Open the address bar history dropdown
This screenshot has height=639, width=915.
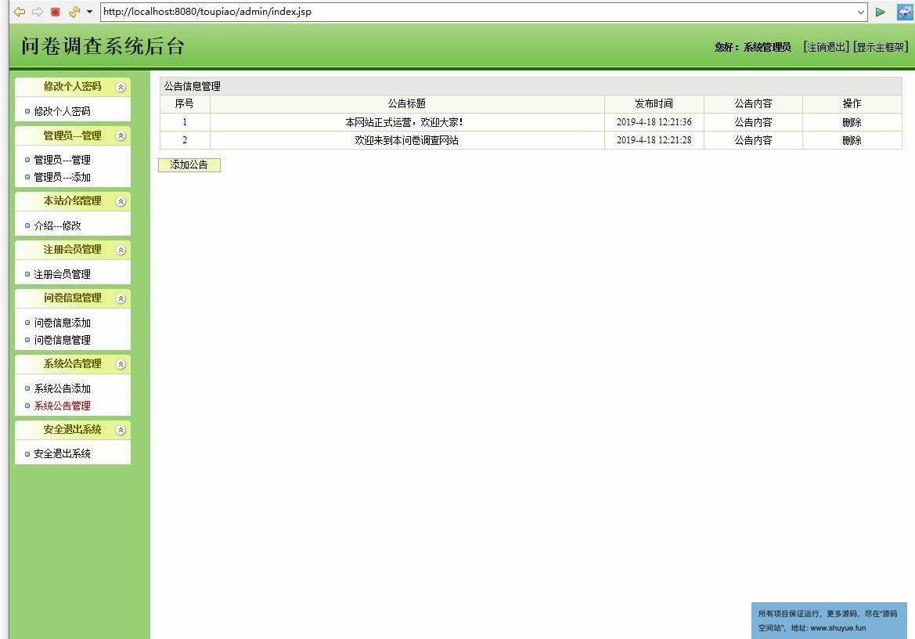click(x=861, y=12)
